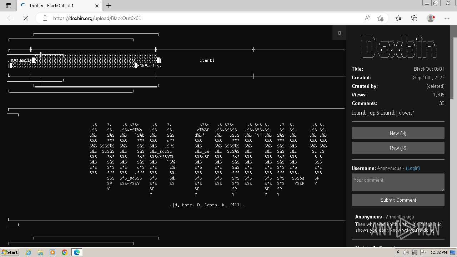Open File Explorer from taskbar
The image size is (457, 257).
(40, 252)
